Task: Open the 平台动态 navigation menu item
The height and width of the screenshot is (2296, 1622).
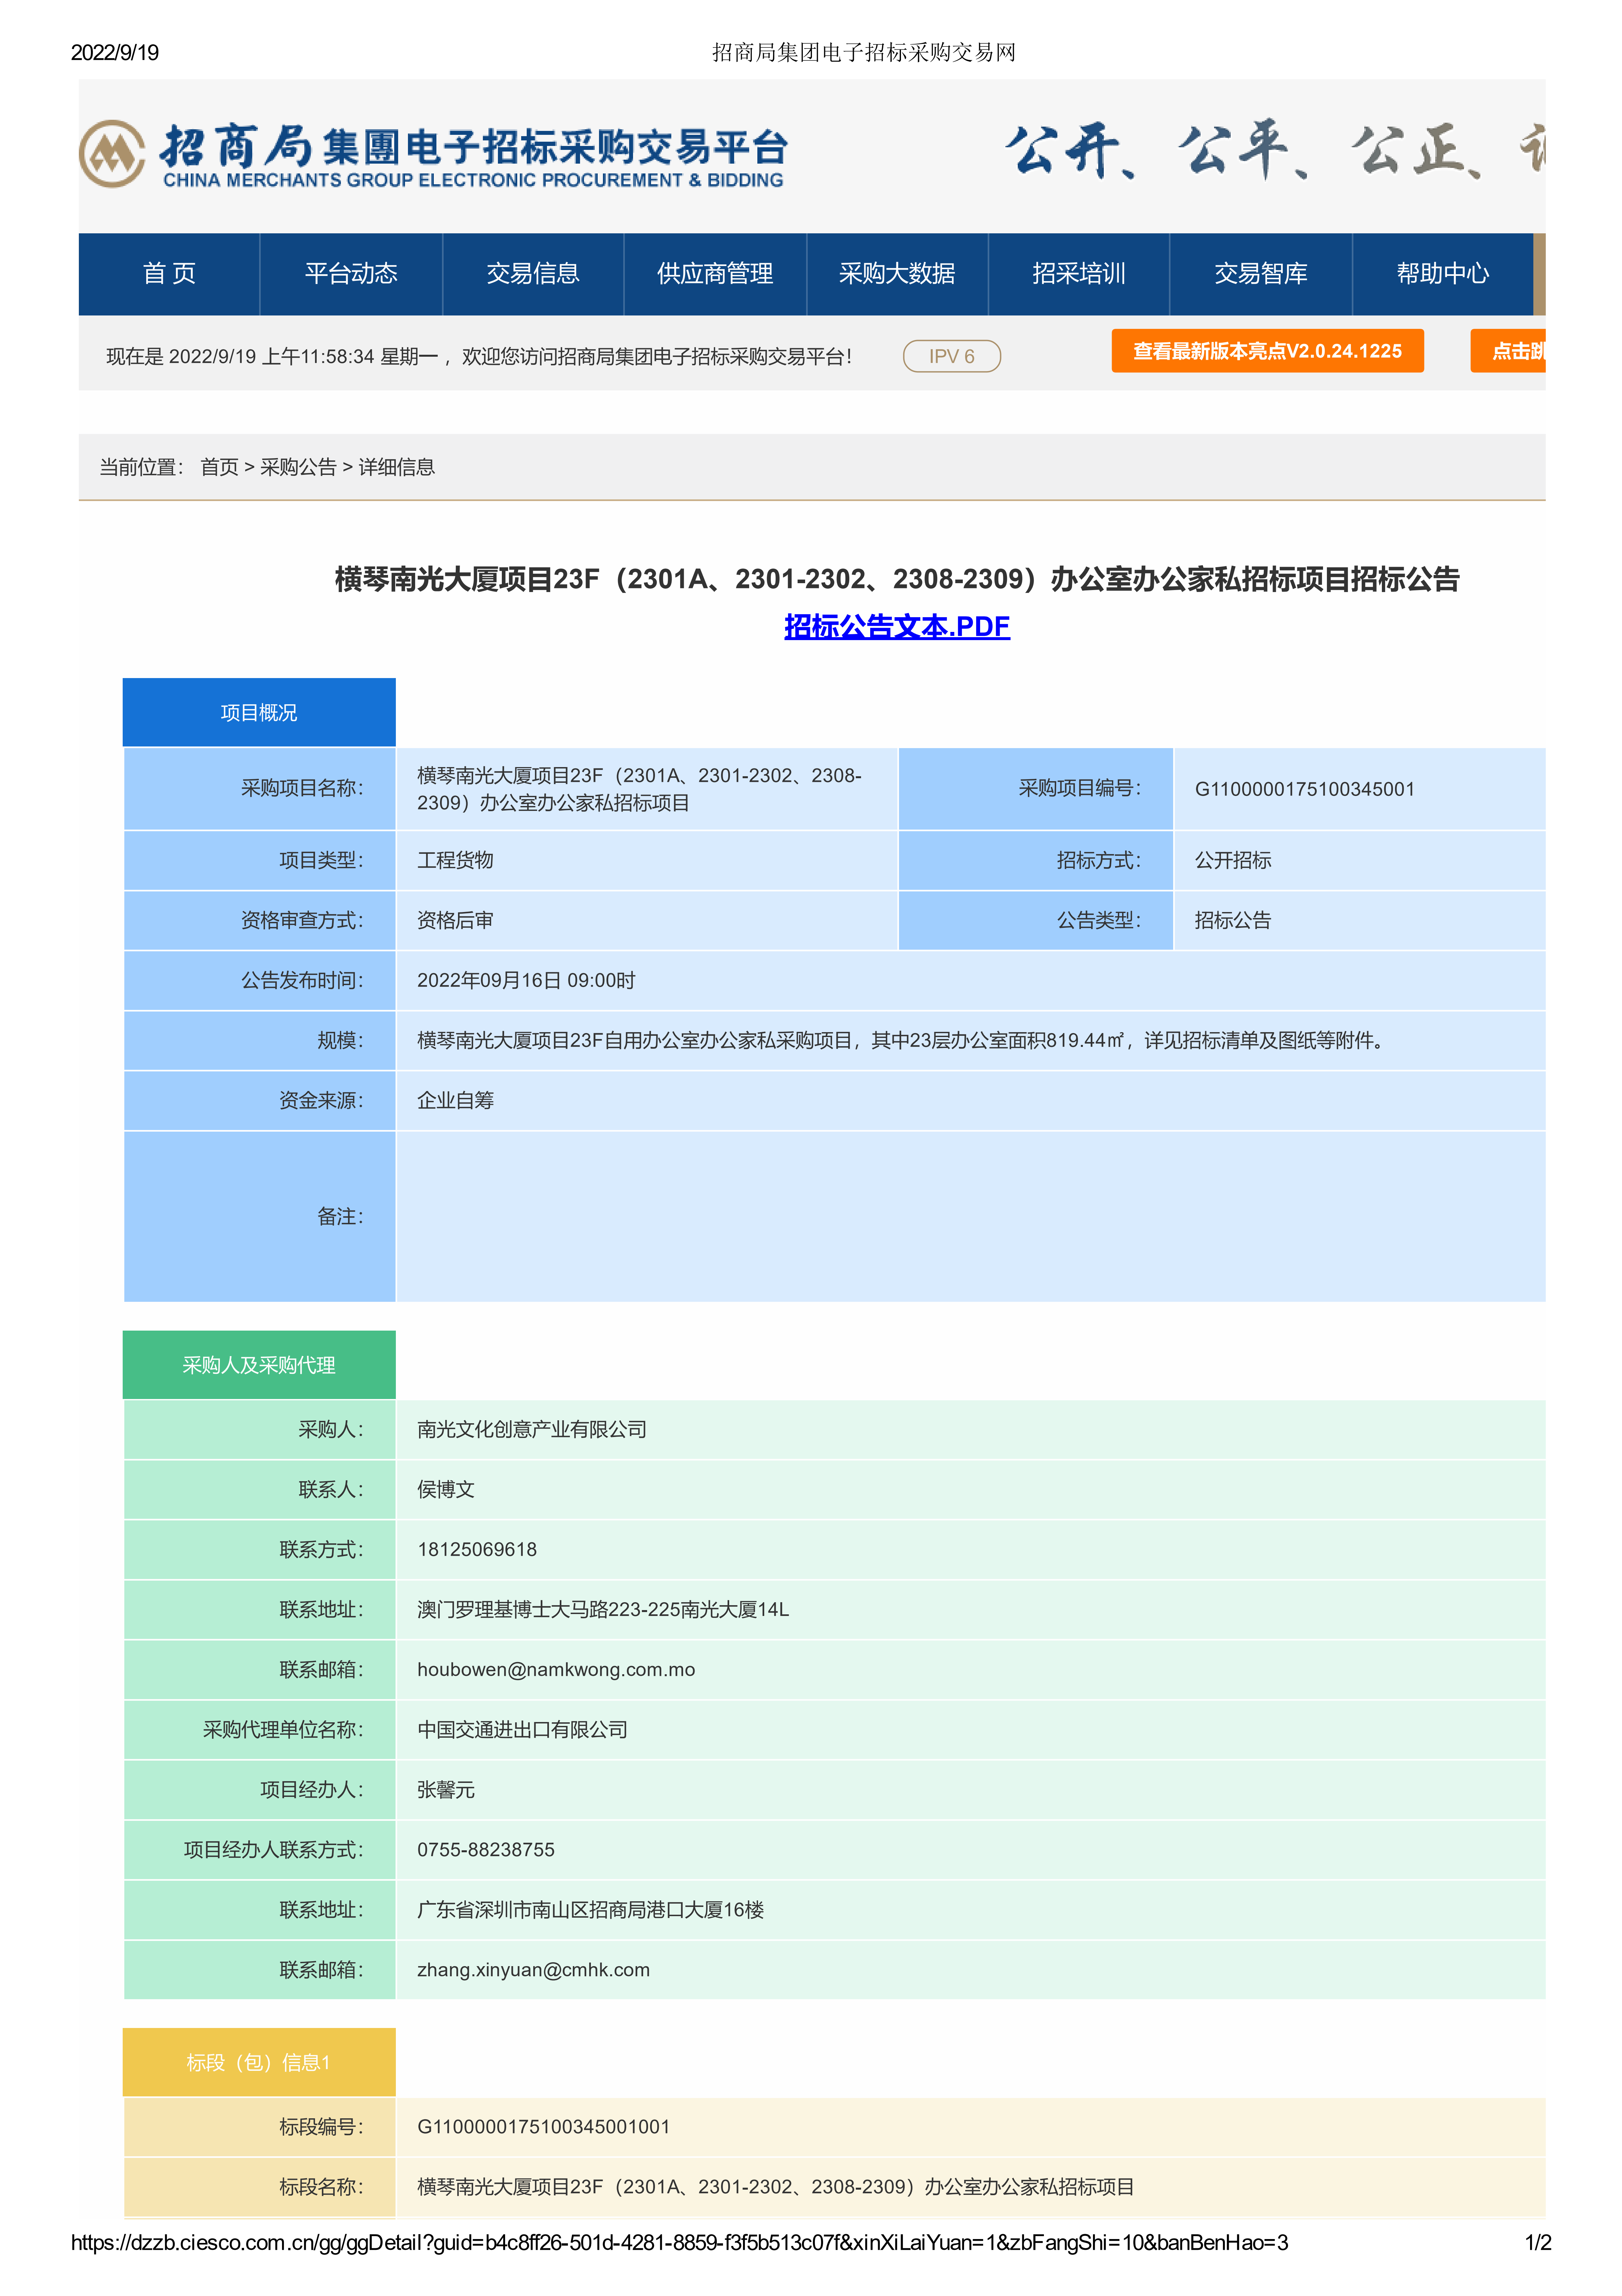Action: (x=351, y=274)
